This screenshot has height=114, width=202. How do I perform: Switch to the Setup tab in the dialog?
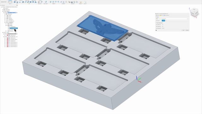(x=157, y=15)
